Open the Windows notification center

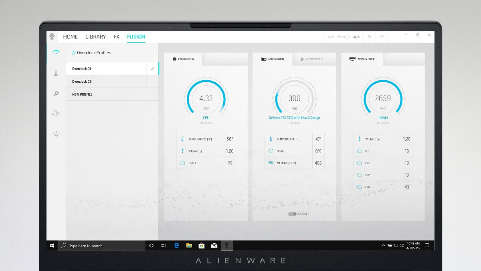(x=427, y=245)
